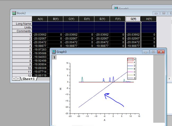Click cell -19.92498 in row 8
The width and height of the screenshot is (172, 126).
40,61
